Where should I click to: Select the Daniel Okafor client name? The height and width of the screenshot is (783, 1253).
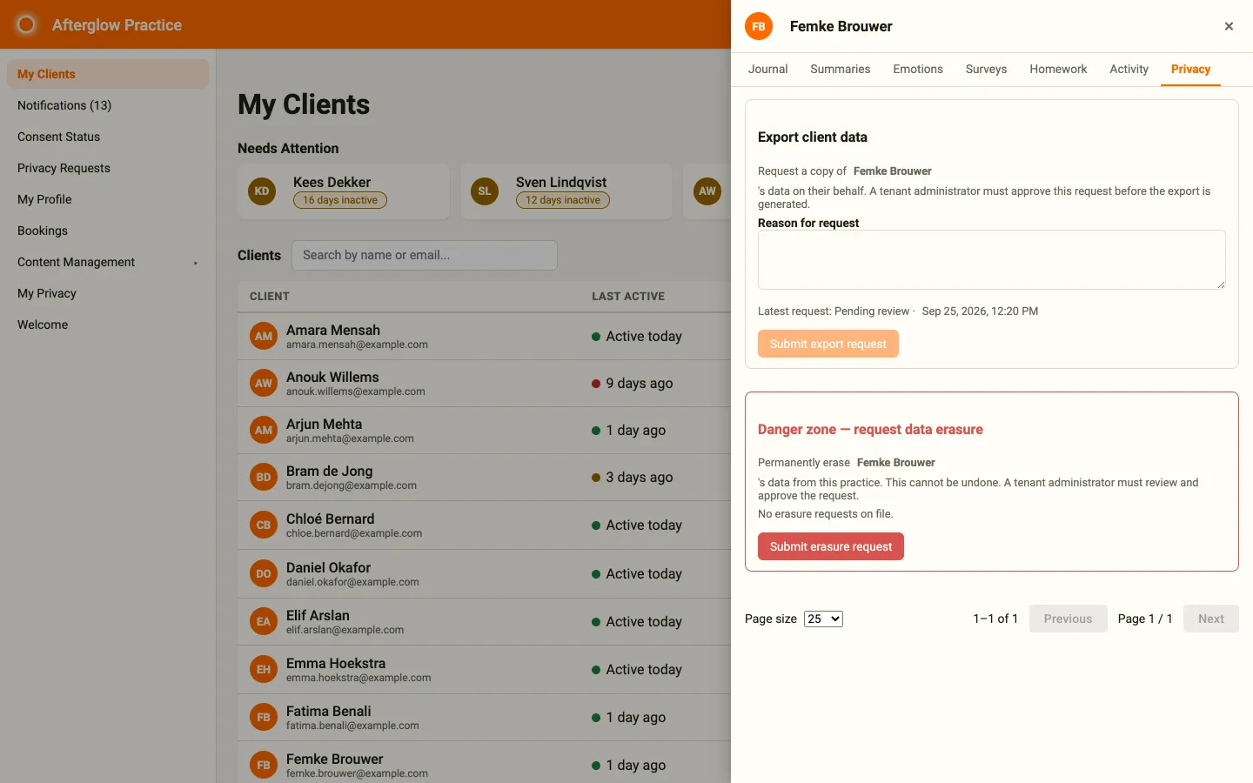pos(328,567)
